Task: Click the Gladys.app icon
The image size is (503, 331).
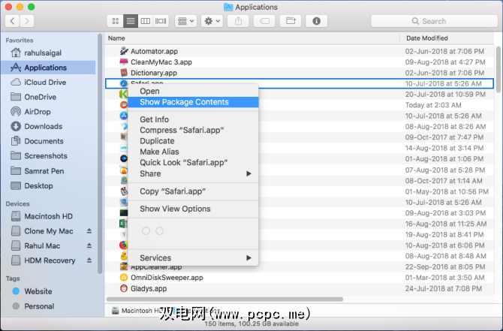Action: click(124, 288)
